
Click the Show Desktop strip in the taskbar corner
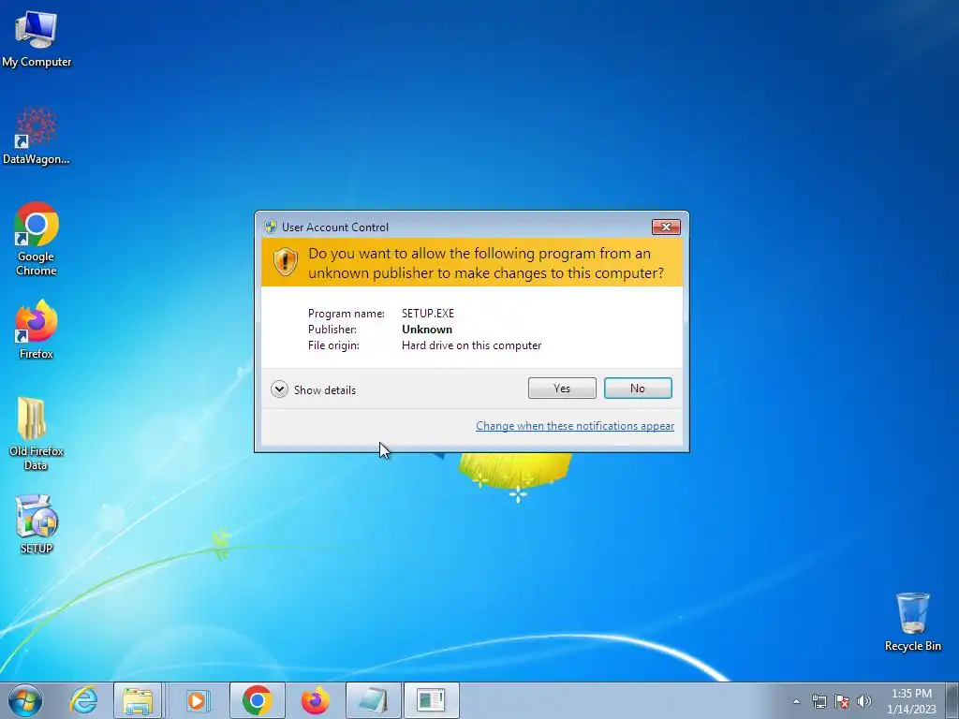pyautogui.click(x=952, y=700)
